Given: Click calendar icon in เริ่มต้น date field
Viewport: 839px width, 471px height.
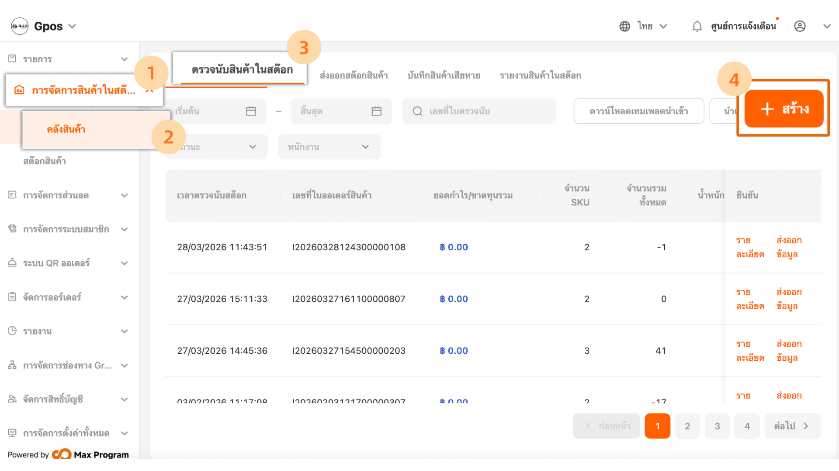Looking at the screenshot, I should [251, 111].
